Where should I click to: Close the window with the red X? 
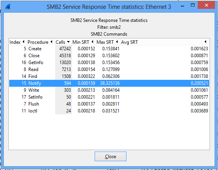click(x=207, y=5)
